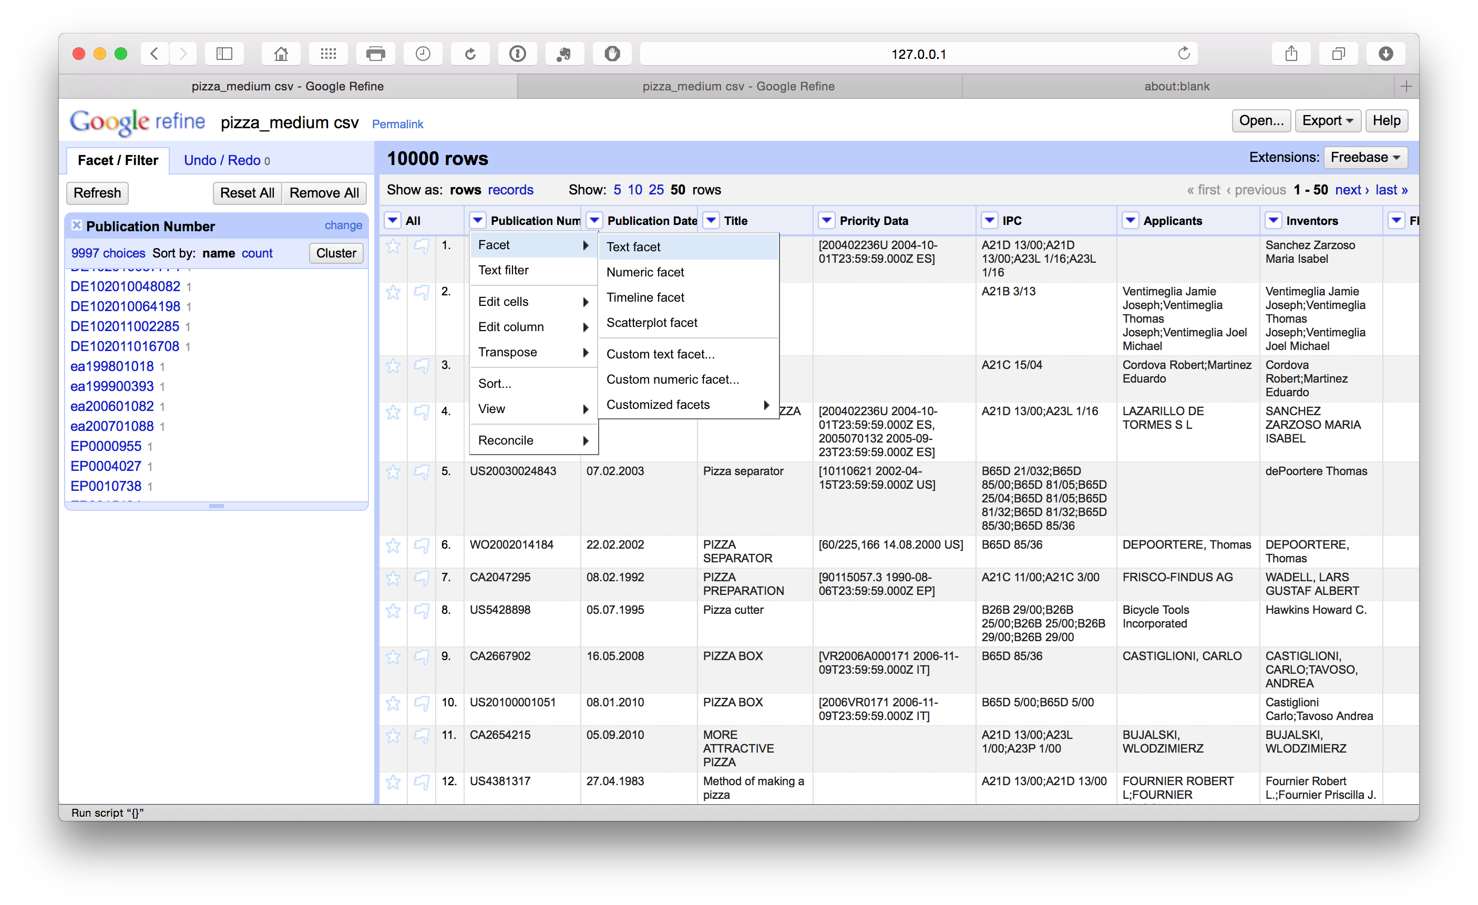Expand the Transpose submenu
The height and width of the screenshot is (905, 1478).
click(534, 352)
